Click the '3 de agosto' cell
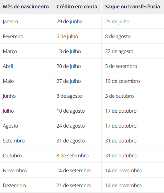Image resolution: width=164 pixels, height=193 pixels. pyautogui.click(x=69, y=96)
